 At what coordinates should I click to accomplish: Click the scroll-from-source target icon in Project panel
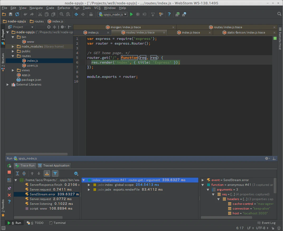pyautogui.click(x=49, y=27)
